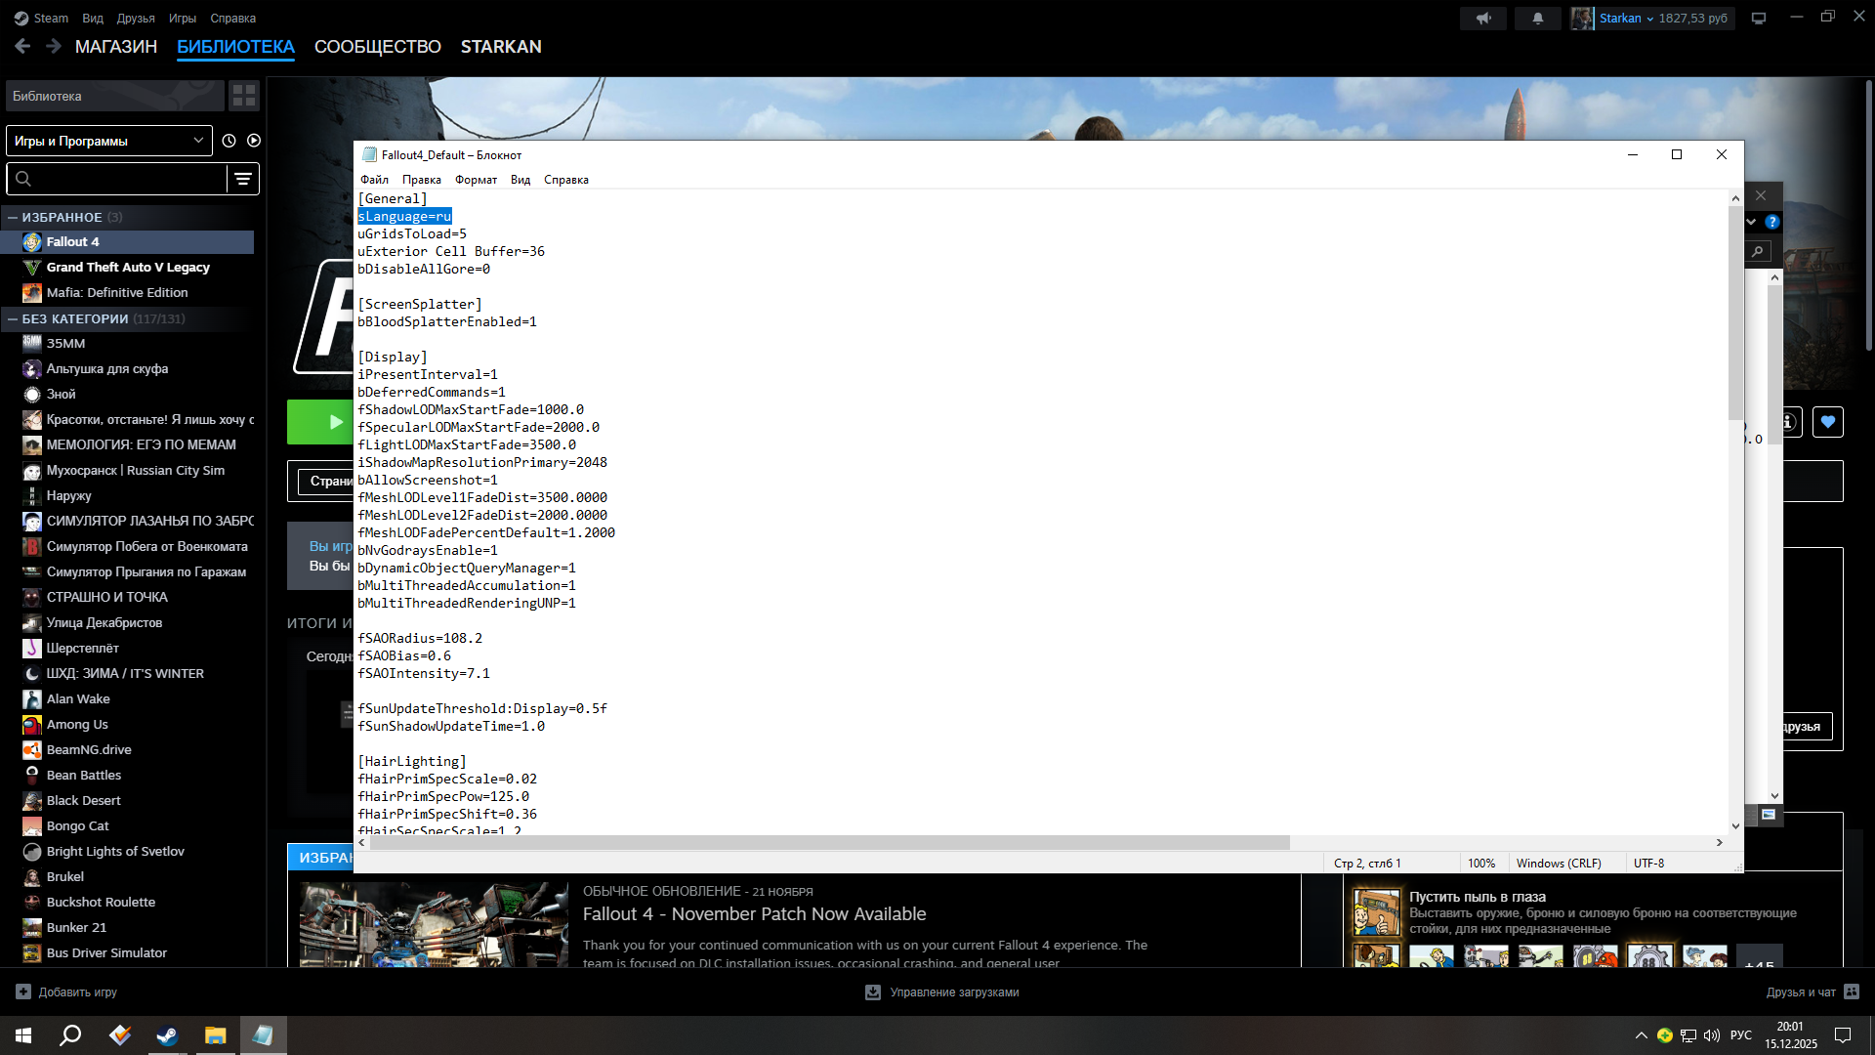Open the Игры menu in Steam
The image size is (1875, 1055).
click(183, 19)
